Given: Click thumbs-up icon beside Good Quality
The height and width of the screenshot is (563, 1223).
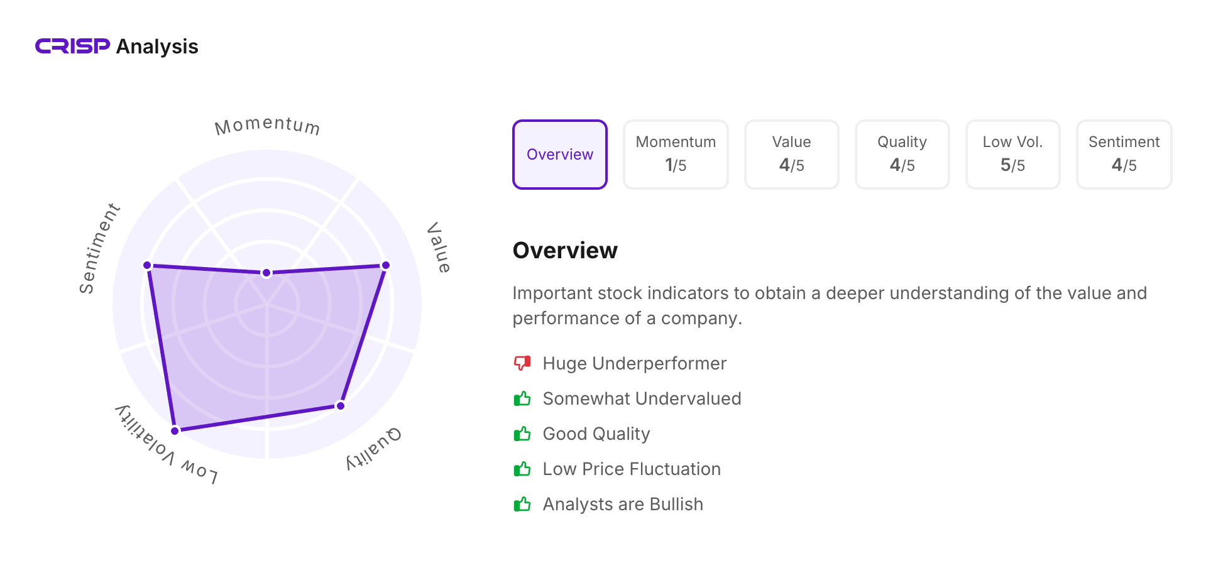Looking at the screenshot, I should [x=522, y=434].
